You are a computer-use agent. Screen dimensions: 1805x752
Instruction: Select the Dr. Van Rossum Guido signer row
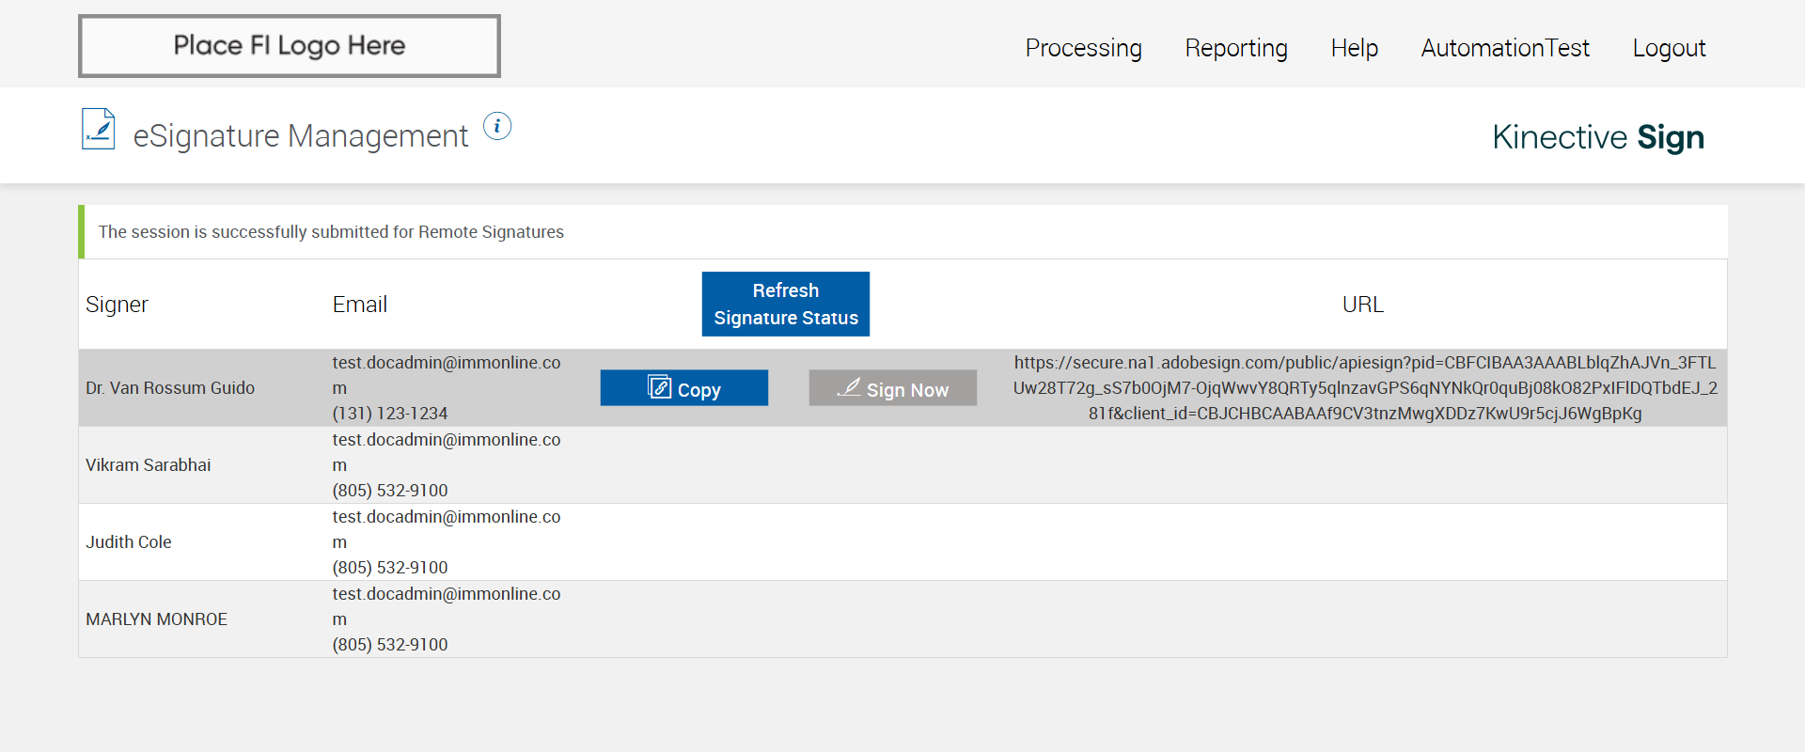[x=170, y=388]
